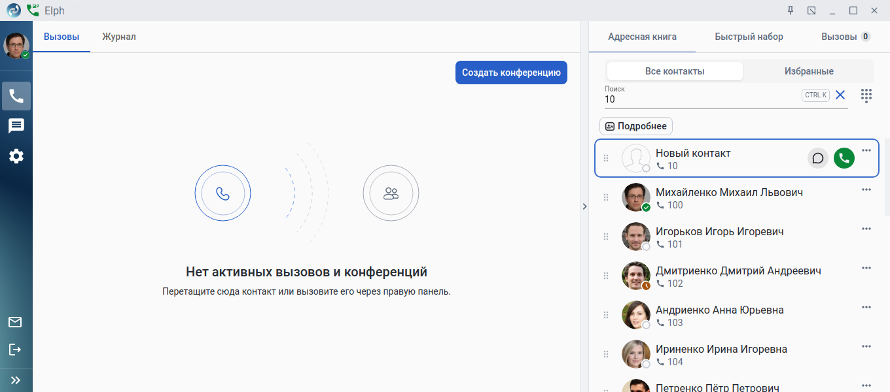Clear the search with X icon
The width and height of the screenshot is (890, 392).
tap(840, 95)
